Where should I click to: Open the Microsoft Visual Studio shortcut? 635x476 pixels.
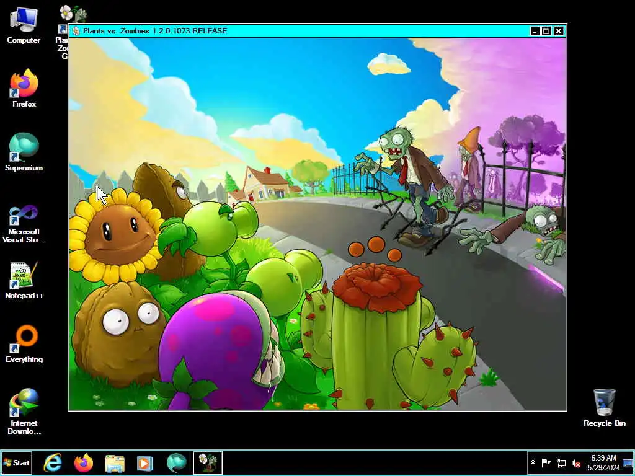pyautogui.click(x=24, y=224)
